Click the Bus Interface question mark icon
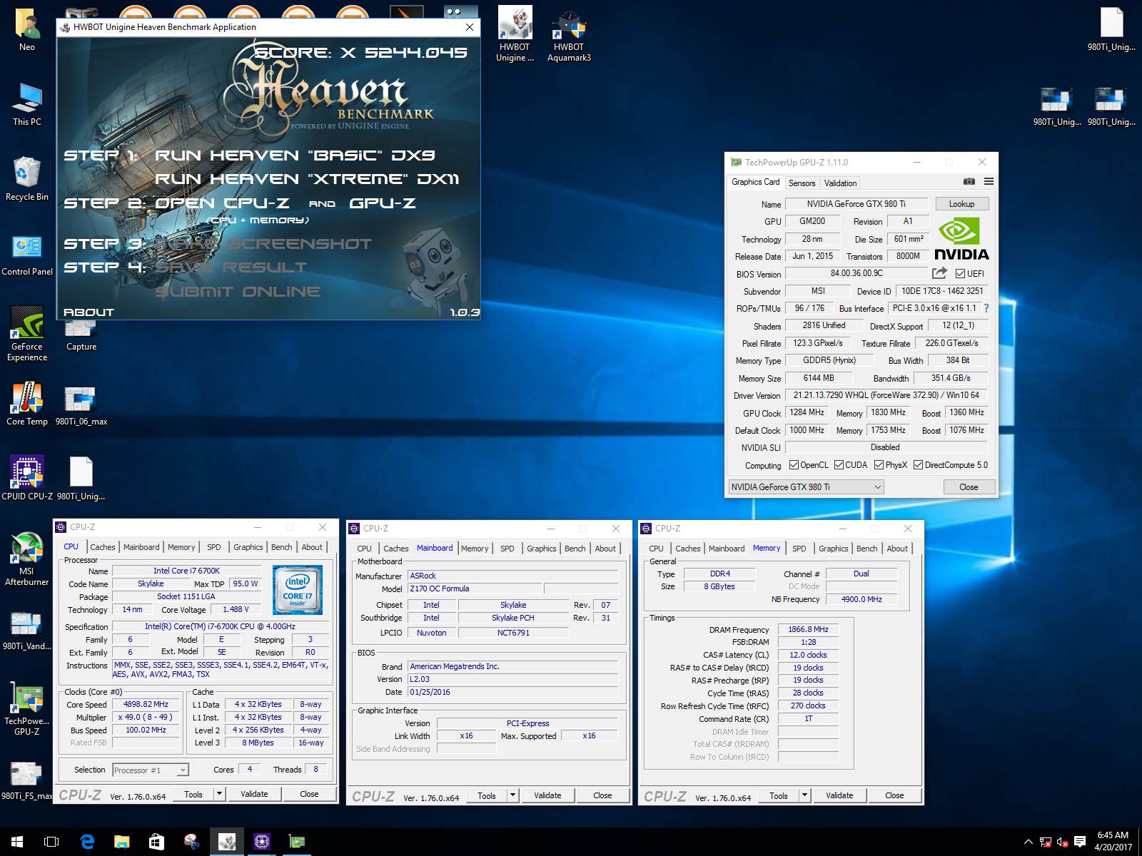The width and height of the screenshot is (1142, 856). pos(986,308)
